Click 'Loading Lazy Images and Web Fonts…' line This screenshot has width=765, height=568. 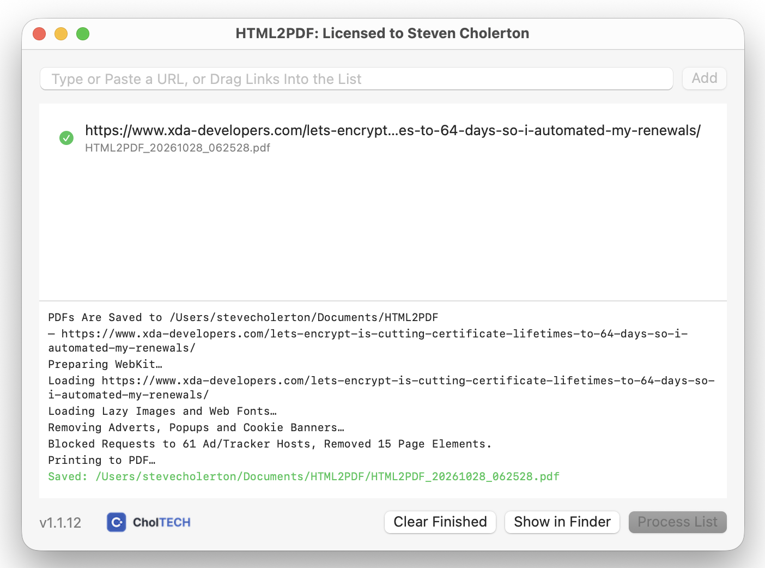pos(162,411)
